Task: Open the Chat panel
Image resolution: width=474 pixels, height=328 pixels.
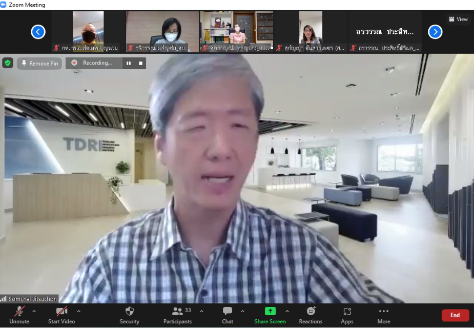Action: click(228, 315)
